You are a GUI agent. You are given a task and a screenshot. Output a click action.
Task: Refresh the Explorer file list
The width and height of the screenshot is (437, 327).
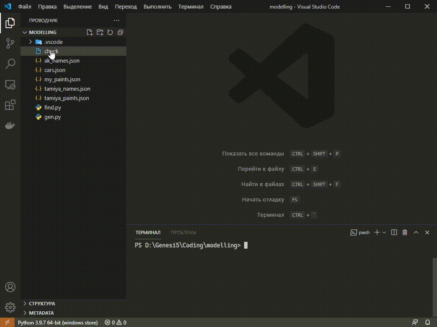[x=110, y=32]
